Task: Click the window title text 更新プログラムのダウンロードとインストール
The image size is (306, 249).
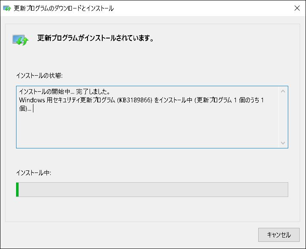Action: (x=64, y=8)
